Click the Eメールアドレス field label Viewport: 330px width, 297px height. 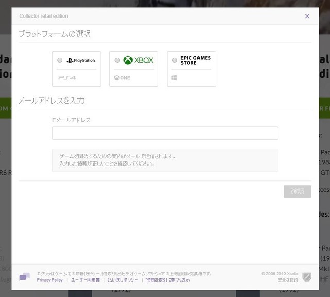click(x=71, y=120)
